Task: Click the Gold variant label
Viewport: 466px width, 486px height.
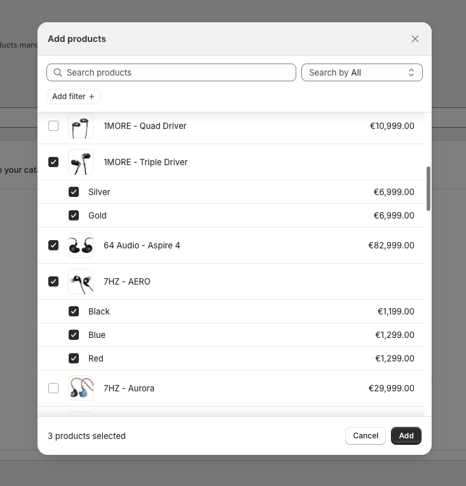Action: [97, 215]
